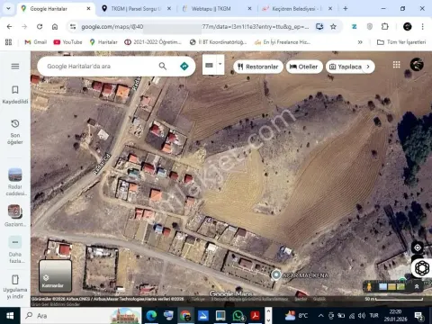
Task: Open Son öğeler recent items
Action: point(15,132)
